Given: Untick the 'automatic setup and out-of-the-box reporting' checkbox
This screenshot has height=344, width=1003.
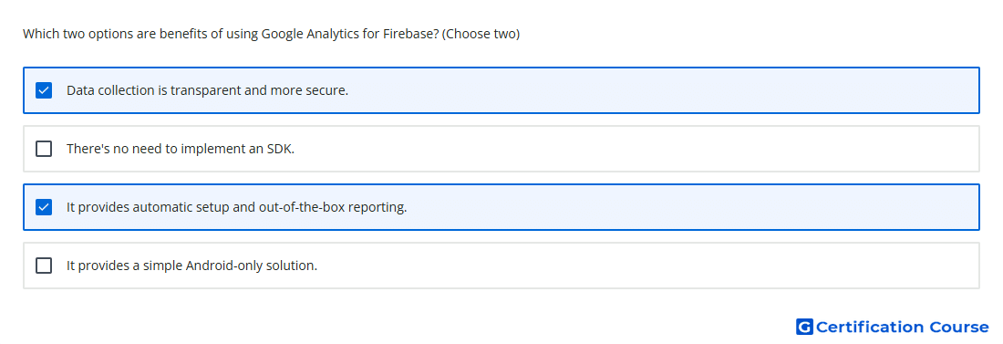Looking at the screenshot, I should [44, 207].
